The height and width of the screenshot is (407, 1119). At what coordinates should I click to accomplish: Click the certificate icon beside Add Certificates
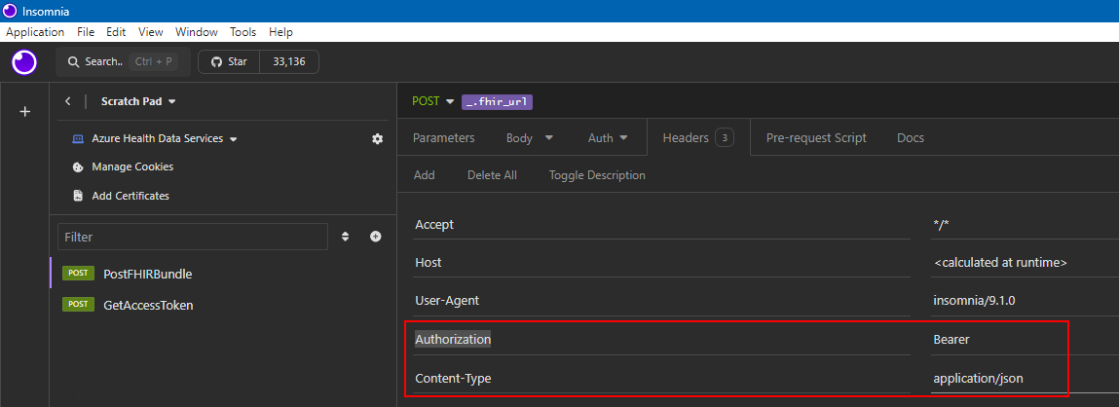click(x=79, y=196)
